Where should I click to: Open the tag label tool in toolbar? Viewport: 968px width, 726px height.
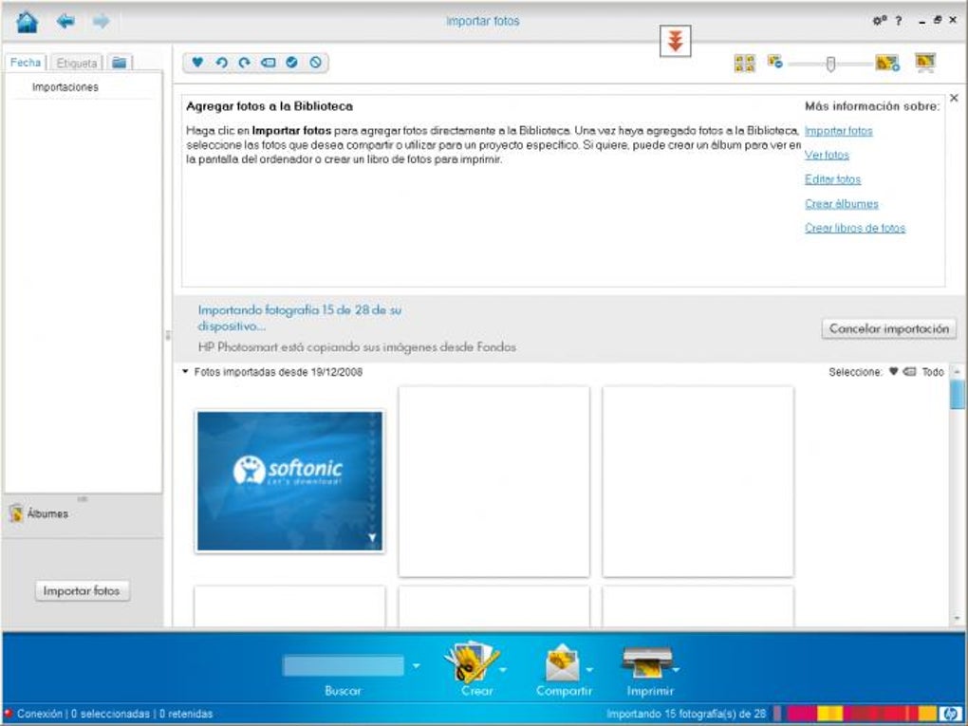click(x=268, y=63)
